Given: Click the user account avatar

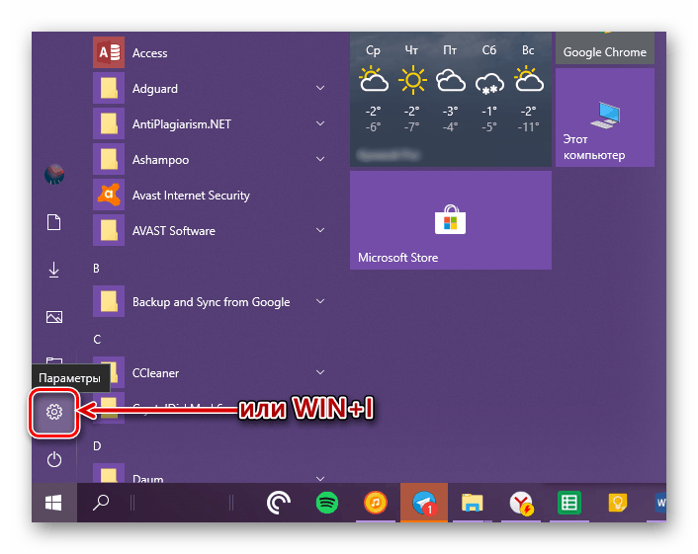Looking at the screenshot, I should pos(54,174).
